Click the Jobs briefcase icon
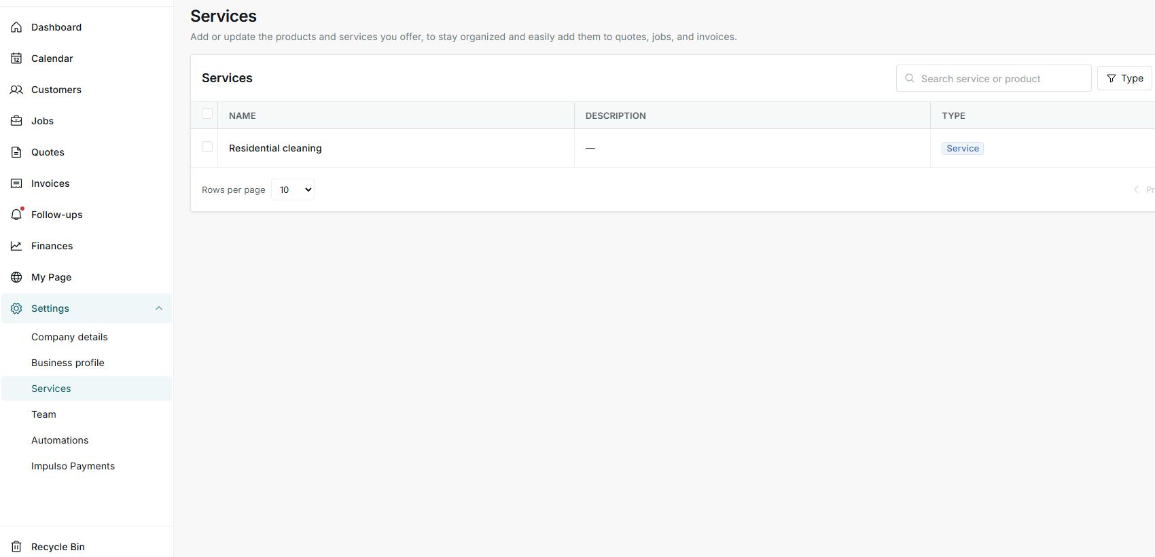The height and width of the screenshot is (557, 1155). point(16,121)
